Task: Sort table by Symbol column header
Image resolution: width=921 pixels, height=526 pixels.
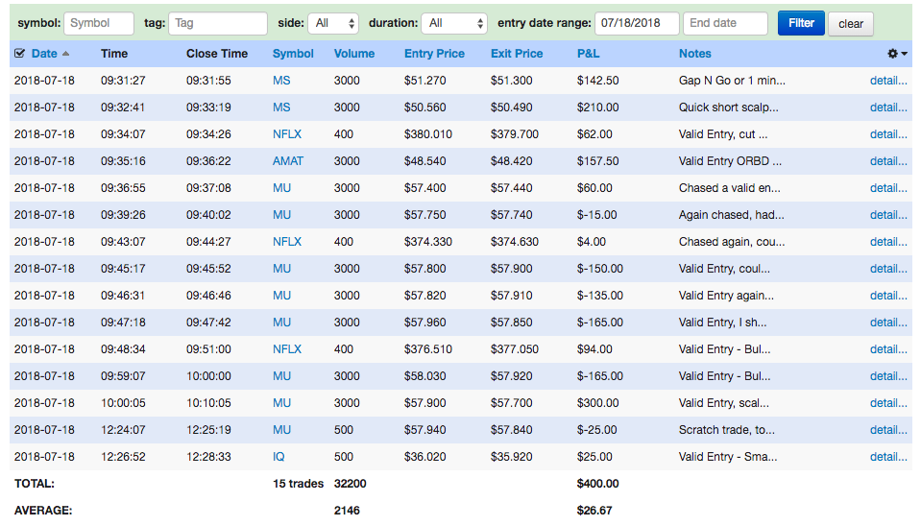Action: (293, 54)
